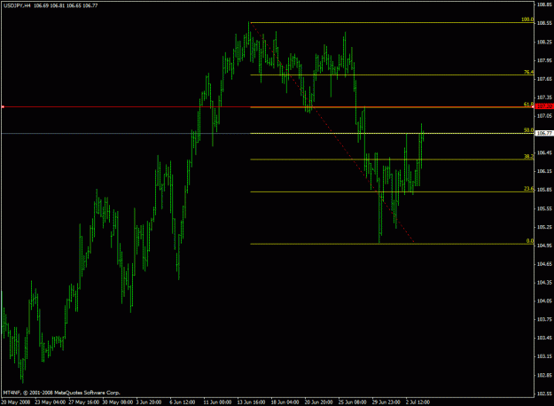
Task: Click the Fibonacci 38.2 level label
Action: coord(528,157)
